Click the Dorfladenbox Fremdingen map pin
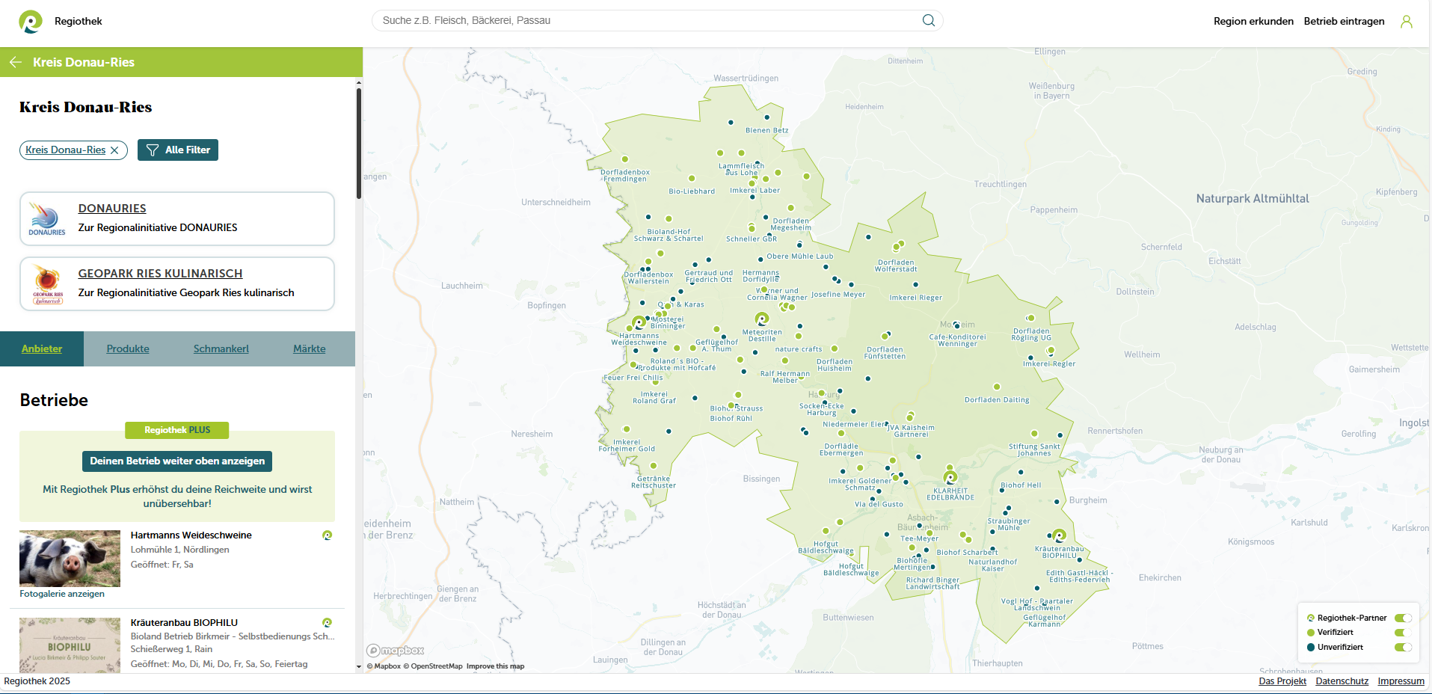This screenshot has height=694, width=1432. click(x=625, y=159)
